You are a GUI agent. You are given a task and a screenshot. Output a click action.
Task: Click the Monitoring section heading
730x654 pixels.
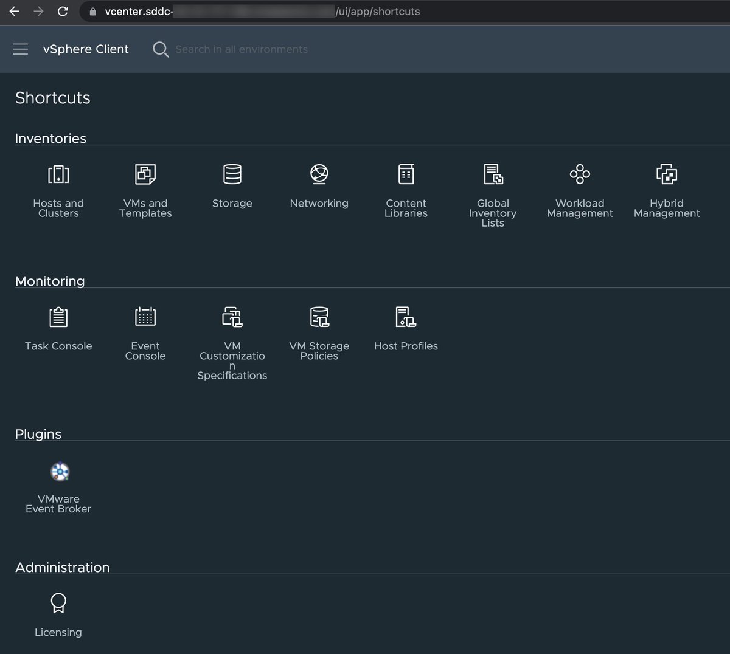tap(50, 281)
